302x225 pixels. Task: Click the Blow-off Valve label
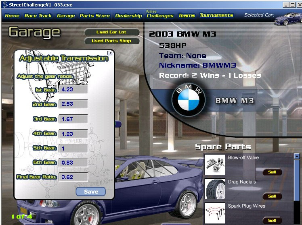(243, 157)
